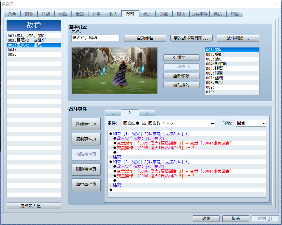Select enemy 007:幽魂 in enemy list
The width and height of the screenshot is (282, 225).
[232, 78]
